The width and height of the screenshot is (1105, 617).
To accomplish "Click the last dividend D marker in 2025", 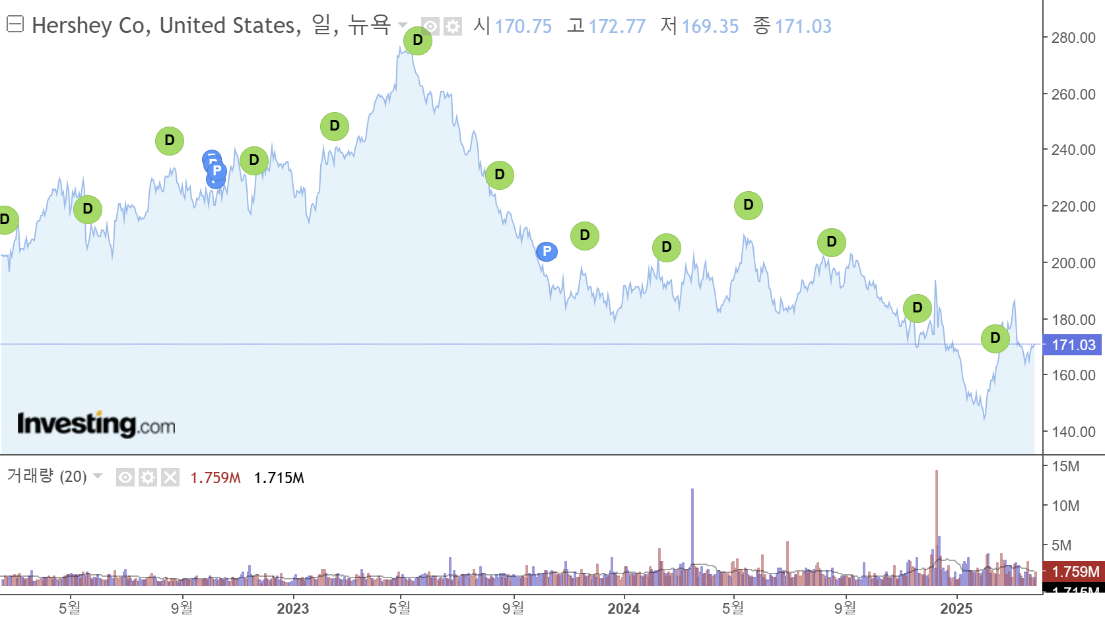I will (x=995, y=339).
